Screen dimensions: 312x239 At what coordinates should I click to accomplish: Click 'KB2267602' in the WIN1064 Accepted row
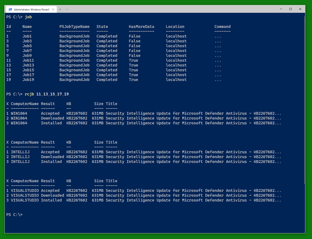point(77,114)
